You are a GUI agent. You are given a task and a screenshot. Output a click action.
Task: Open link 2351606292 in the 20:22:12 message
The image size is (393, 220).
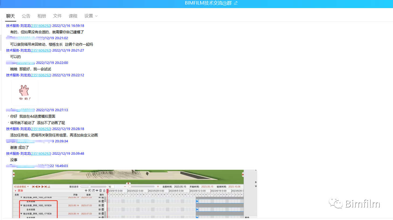point(41,75)
